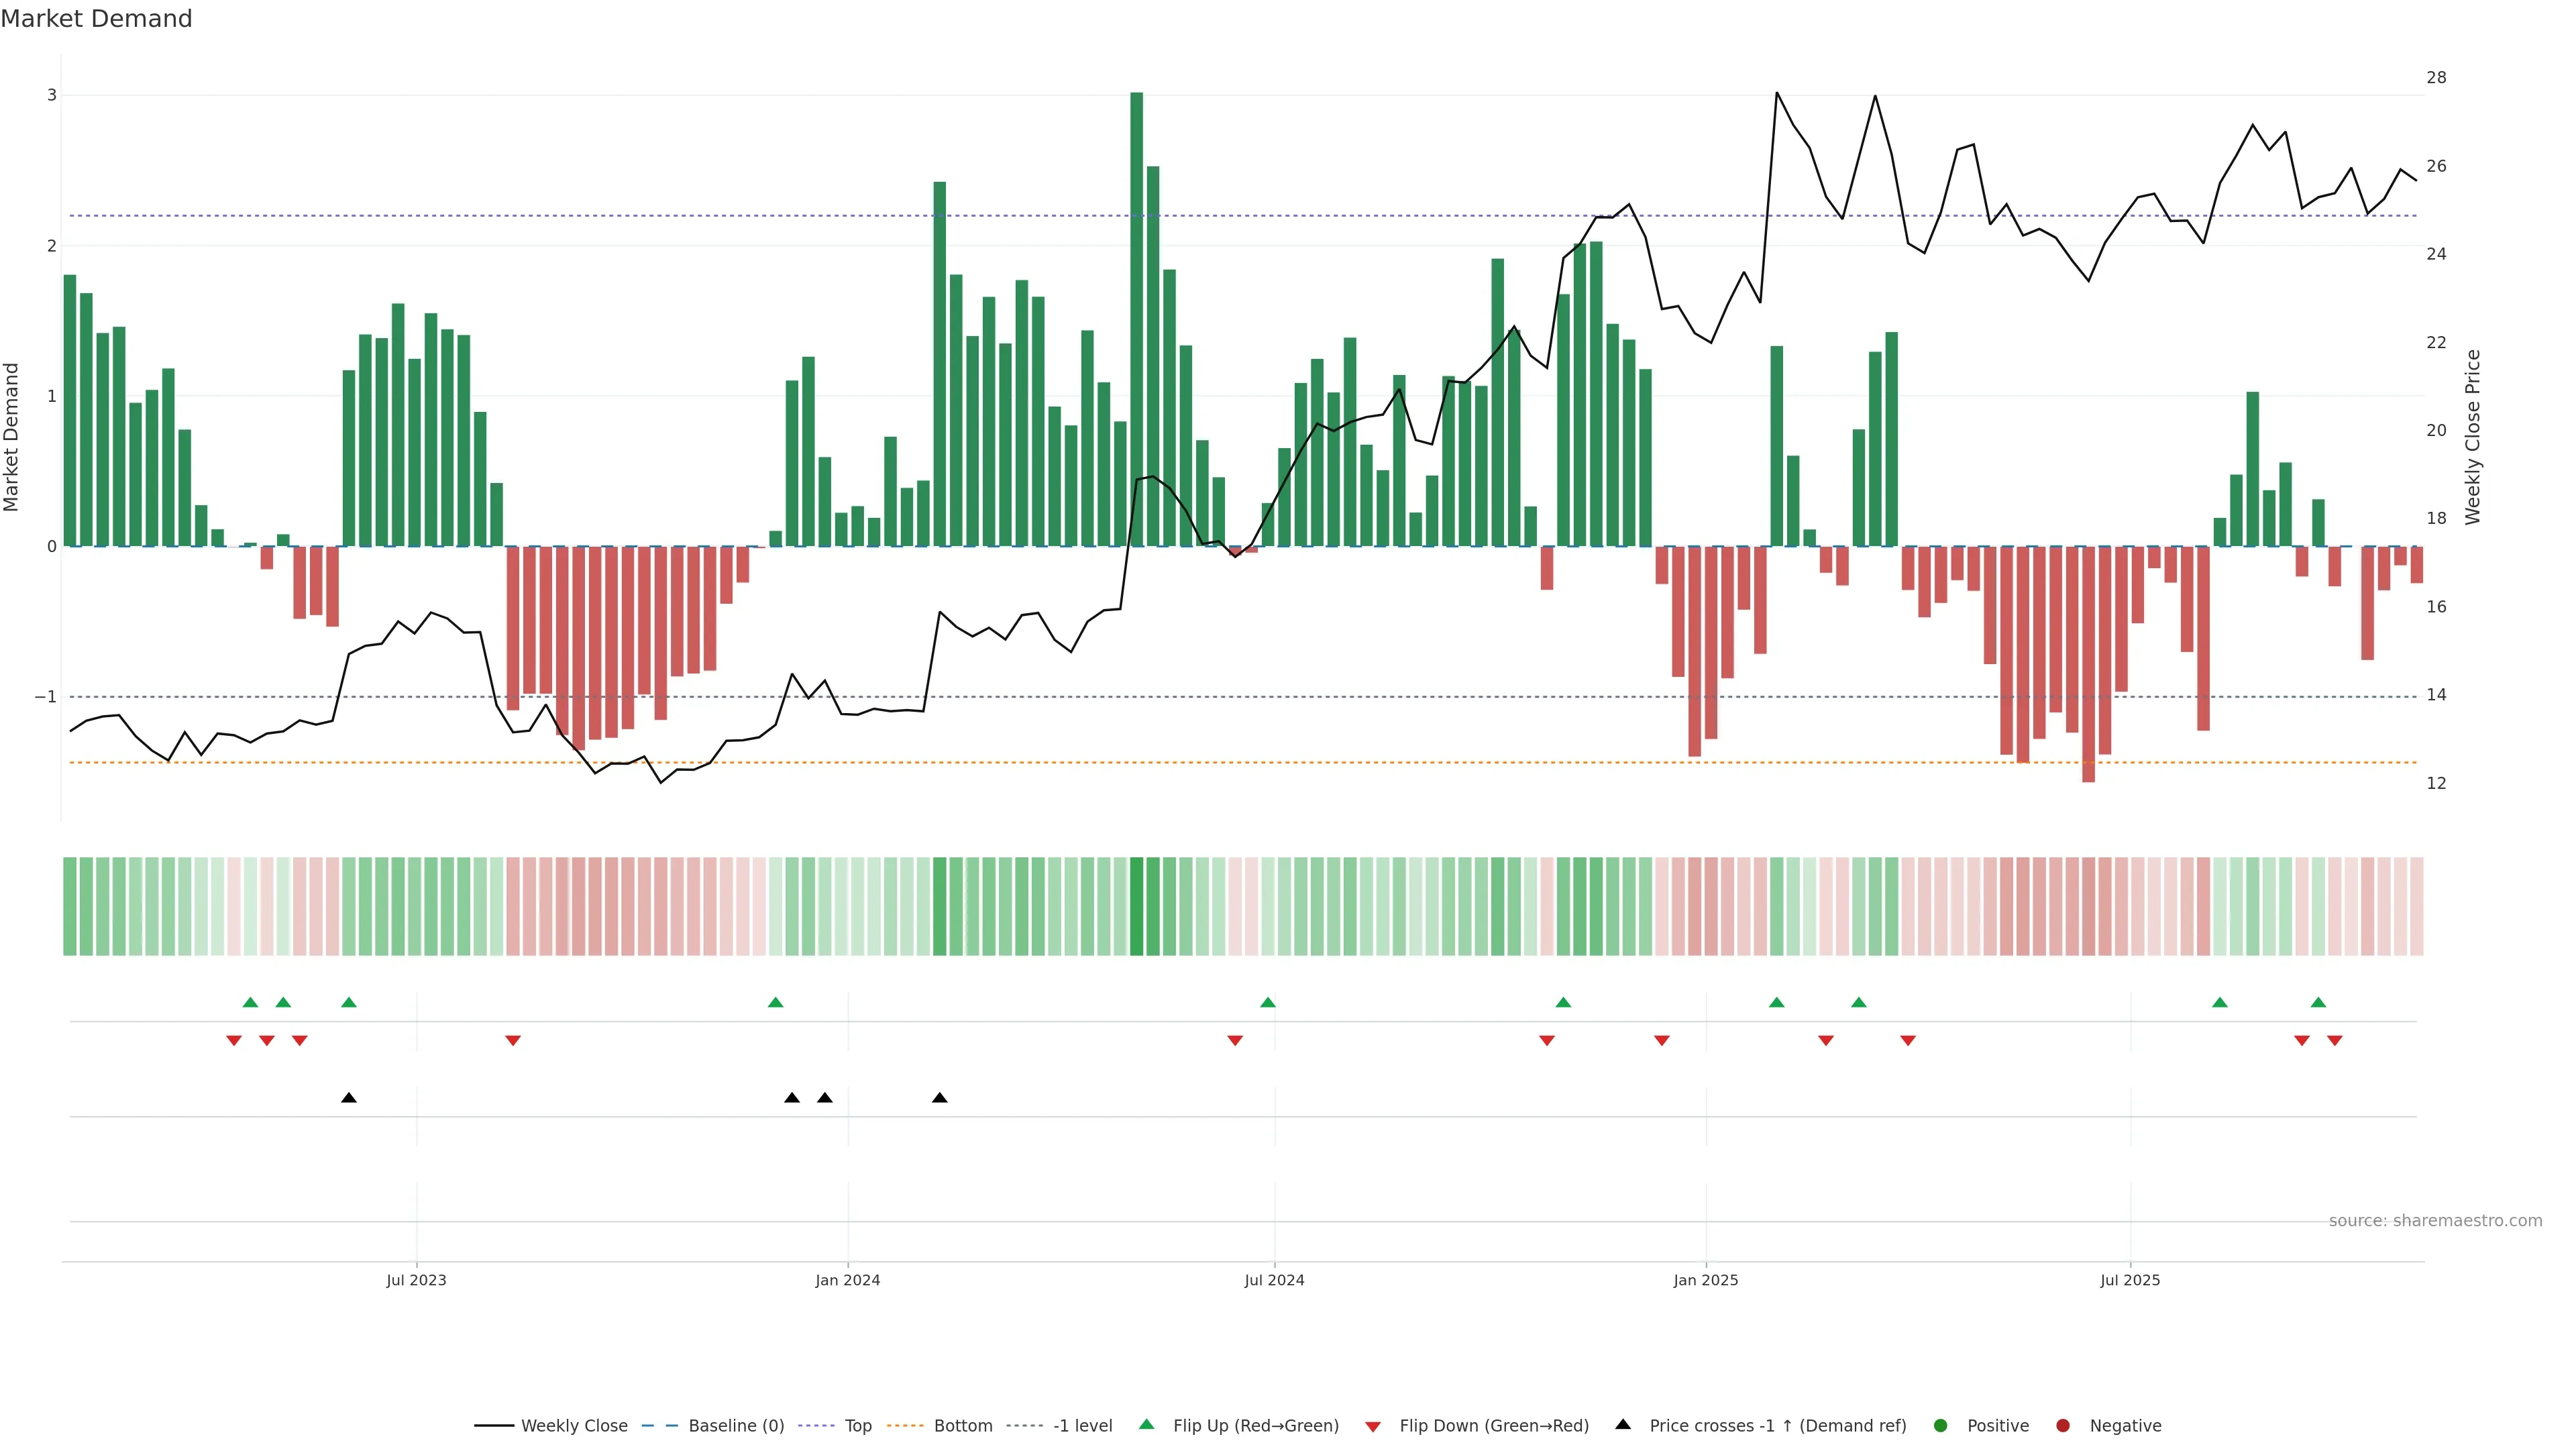Click the red Flip Down triangle legend icon
Viewport: 2576px width, 1449px height.
click(x=1373, y=1427)
